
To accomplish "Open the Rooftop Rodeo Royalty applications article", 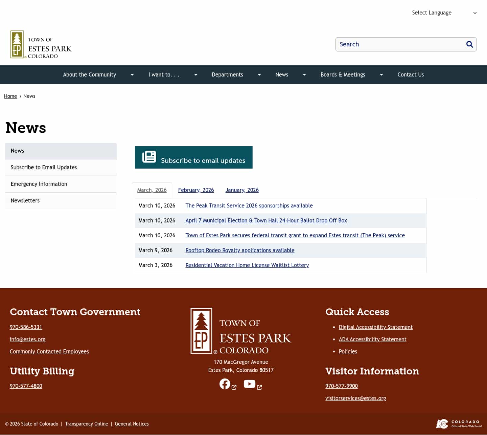I will click(240, 250).
